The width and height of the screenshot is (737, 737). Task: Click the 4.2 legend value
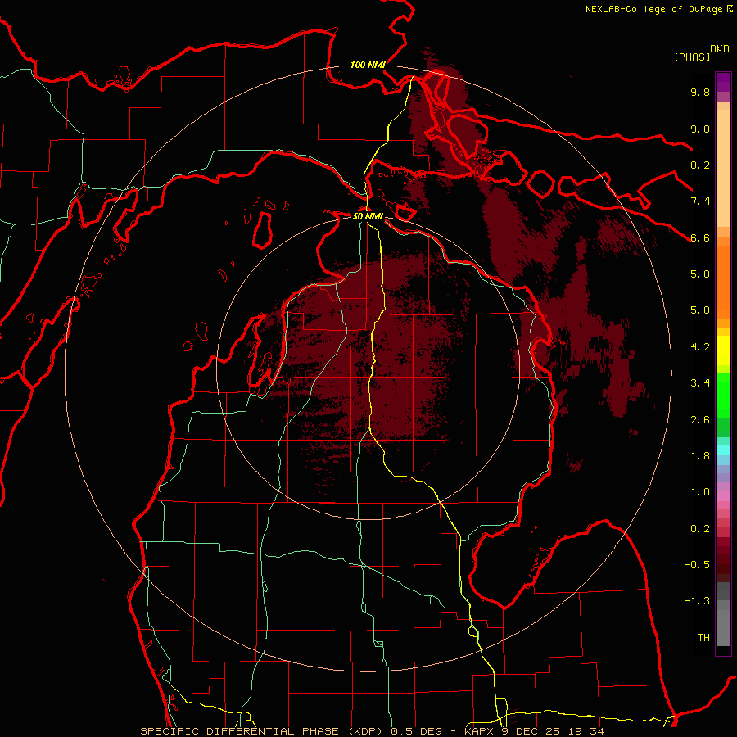click(x=700, y=347)
